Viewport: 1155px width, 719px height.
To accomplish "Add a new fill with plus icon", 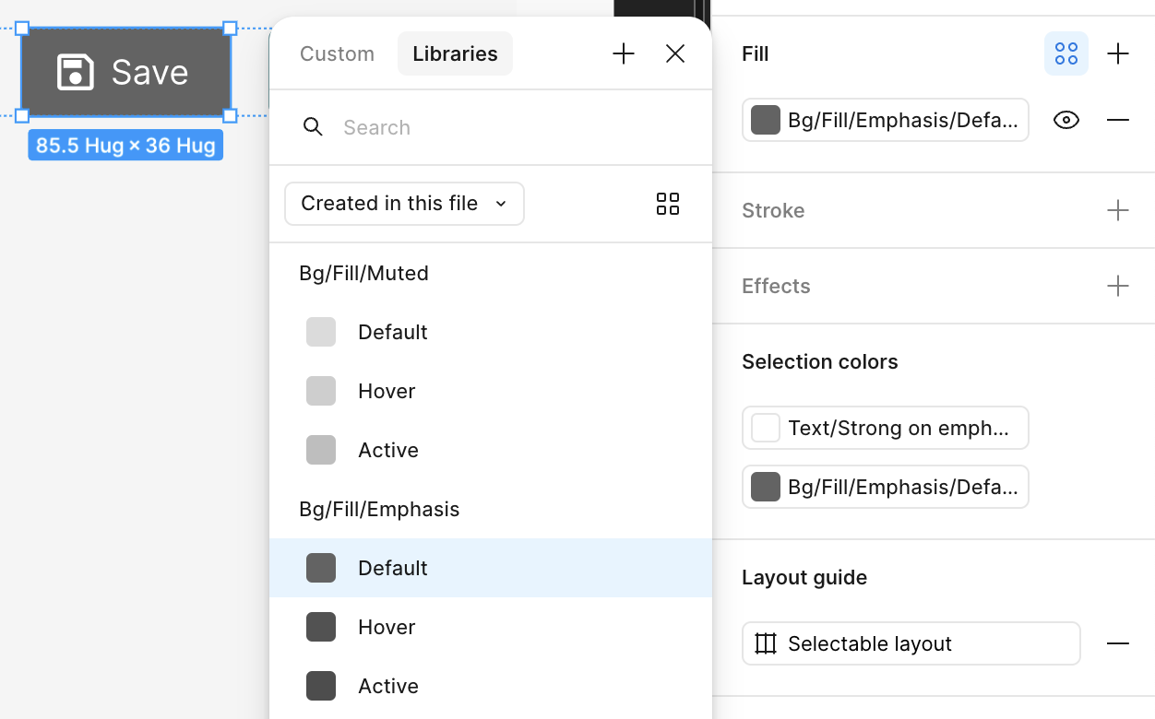I will pos(1118,54).
